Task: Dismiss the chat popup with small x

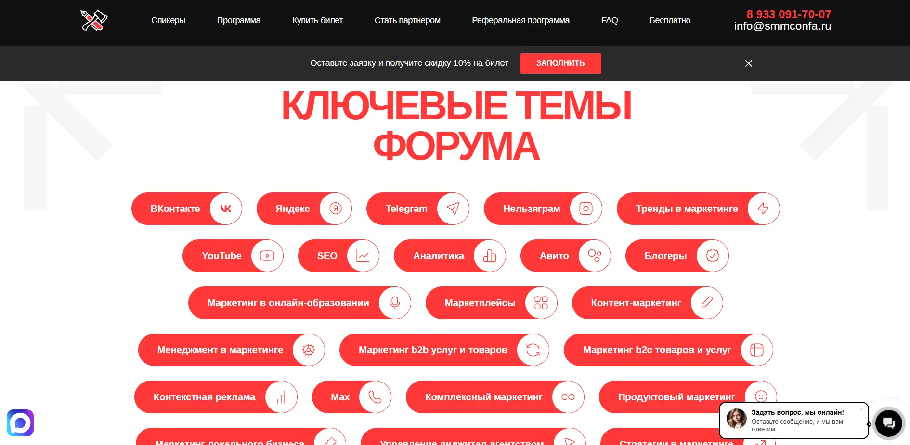Action: (861, 409)
